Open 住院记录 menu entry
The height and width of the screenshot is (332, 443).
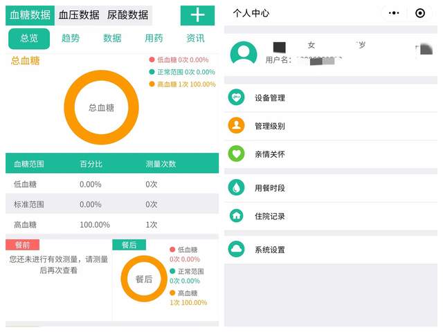point(331,216)
